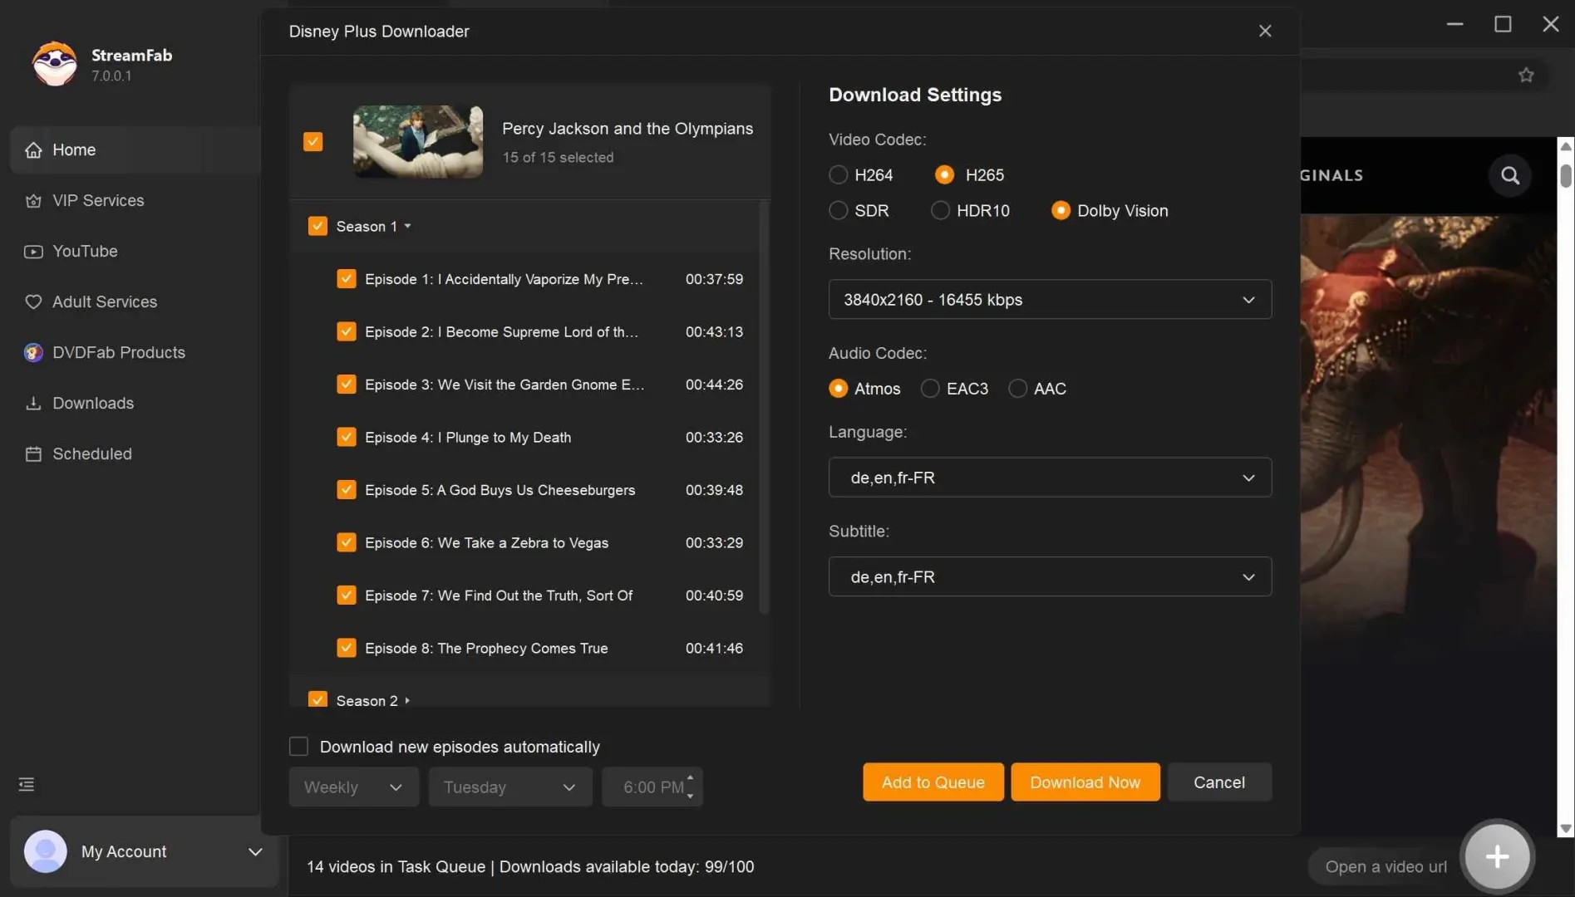Open the Weekly schedule dropdown

click(x=353, y=787)
